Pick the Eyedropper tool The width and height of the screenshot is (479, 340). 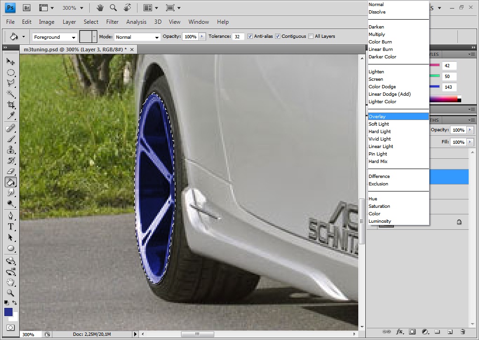tap(10, 116)
